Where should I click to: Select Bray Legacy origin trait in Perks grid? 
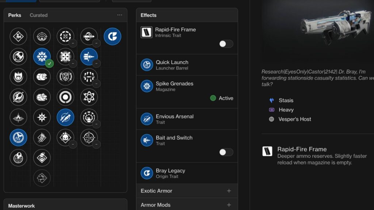(x=112, y=36)
